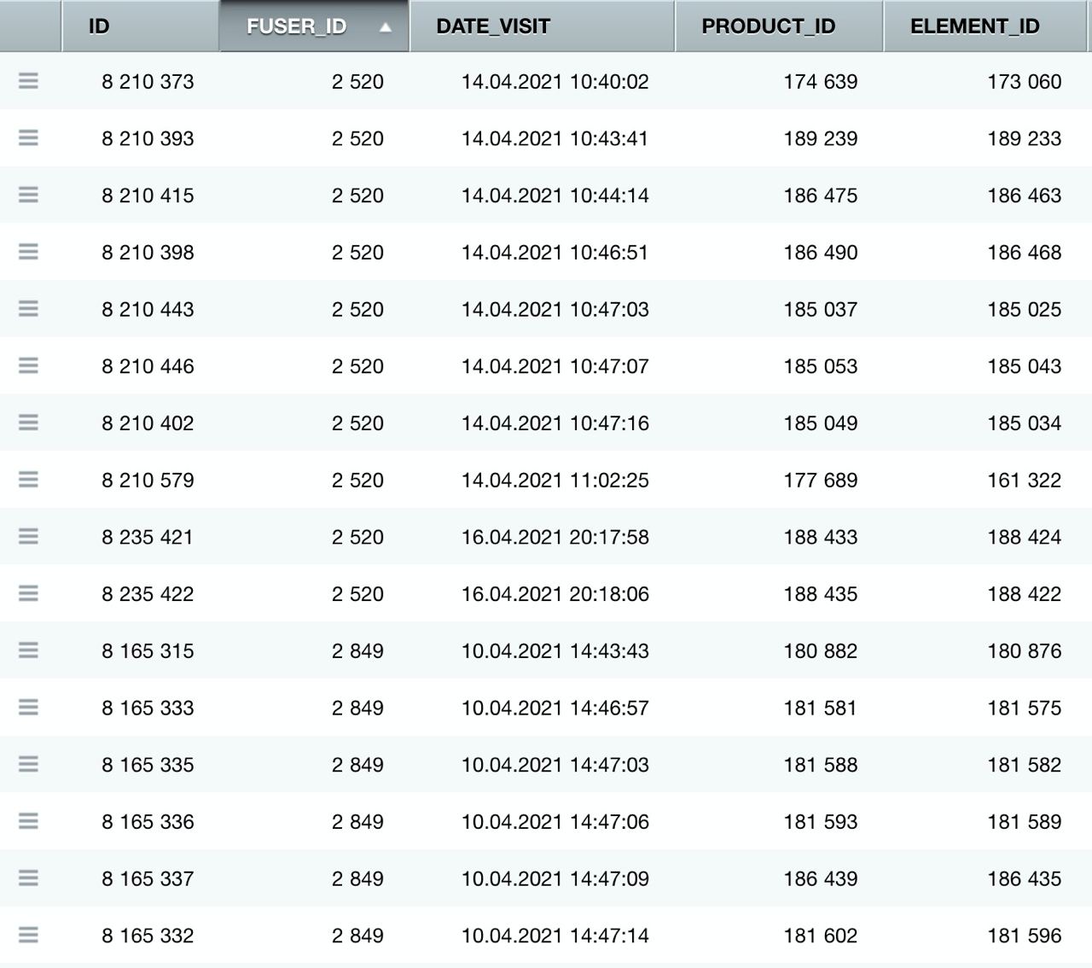The image size is (1092, 968).
Task: Open row menu for ID 8 210 398
Action: click(28, 252)
